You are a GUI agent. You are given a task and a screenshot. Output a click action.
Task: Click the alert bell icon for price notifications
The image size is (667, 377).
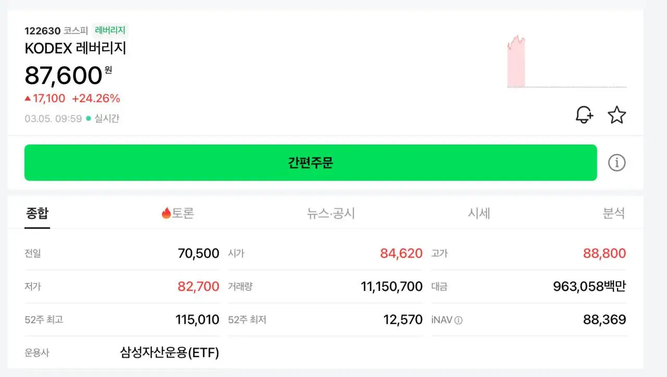[x=584, y=115]
